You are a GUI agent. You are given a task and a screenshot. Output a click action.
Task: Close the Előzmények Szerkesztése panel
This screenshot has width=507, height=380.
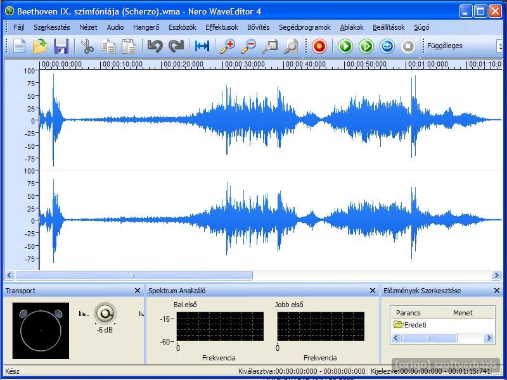(497, 291)
